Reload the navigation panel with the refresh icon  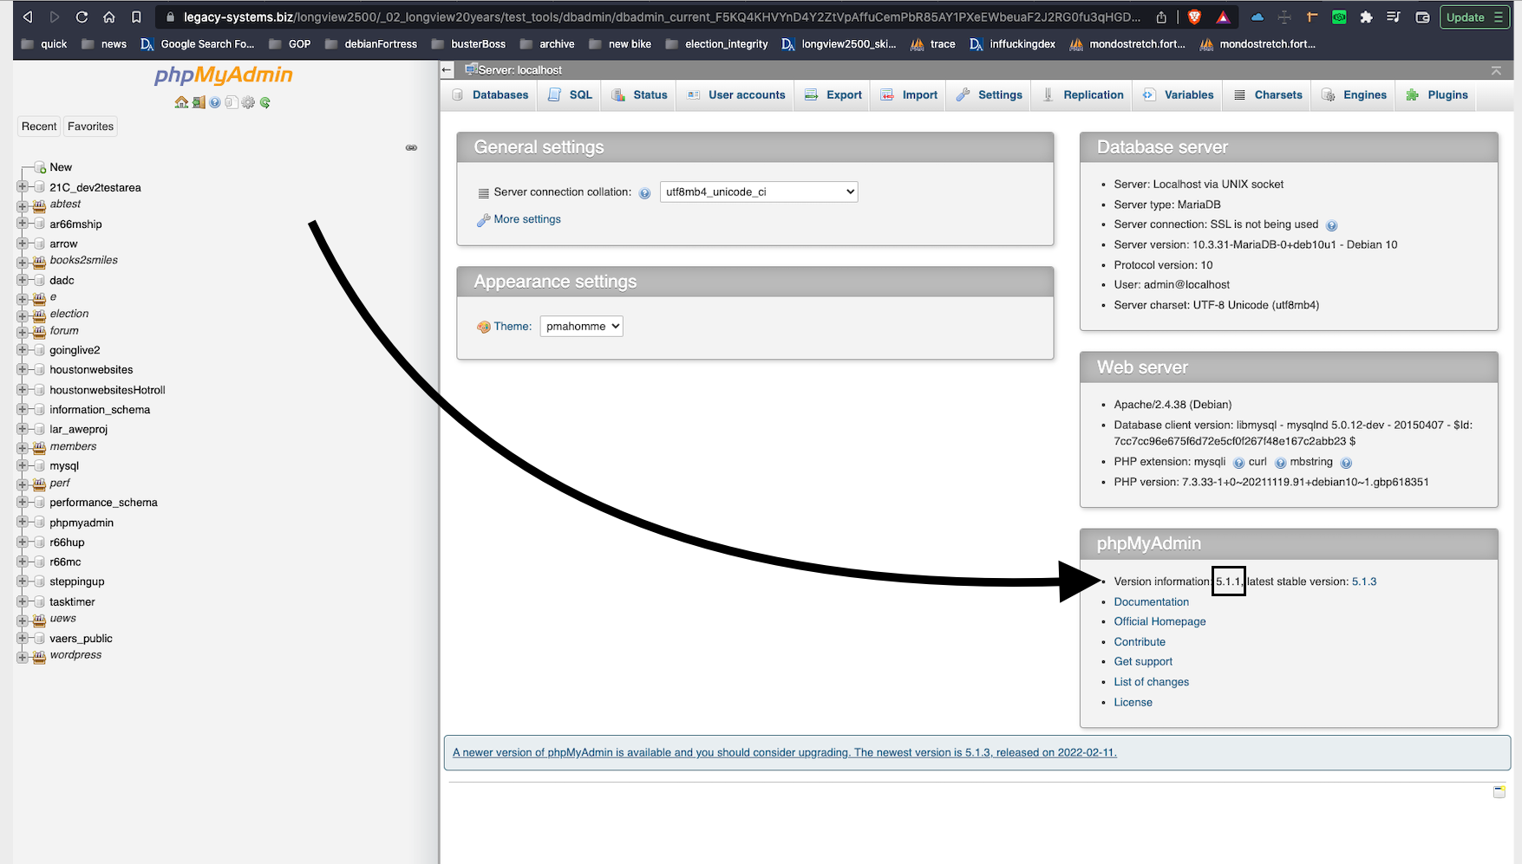[265, 101]
